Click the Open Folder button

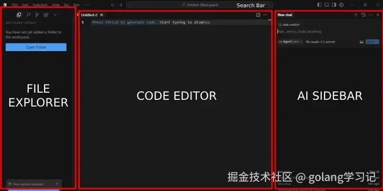(x=36, y=47)
